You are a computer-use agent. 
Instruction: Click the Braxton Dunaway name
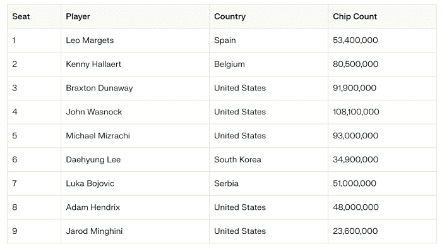(99, 88)
